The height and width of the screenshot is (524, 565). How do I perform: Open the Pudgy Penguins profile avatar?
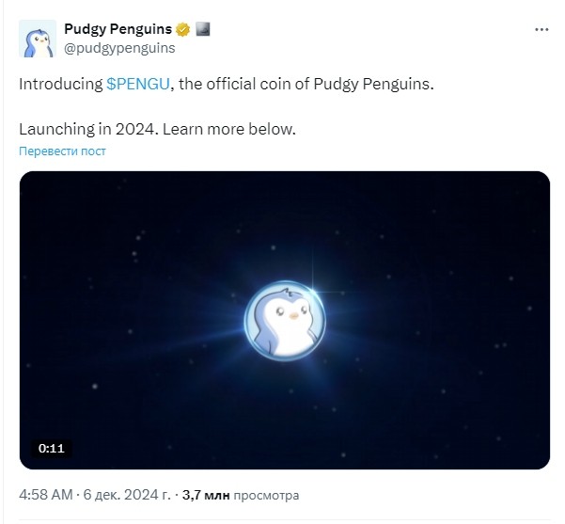tap(38, 39)
